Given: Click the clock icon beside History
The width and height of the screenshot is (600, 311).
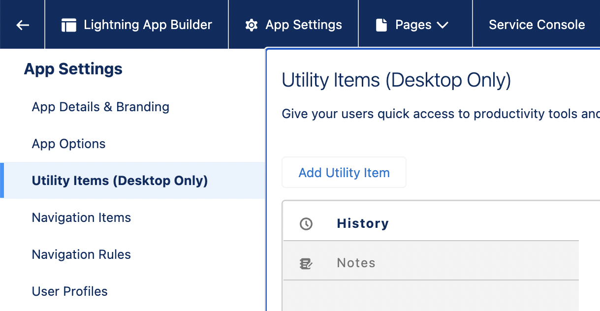Looking at the screenshot, I should coord(306,224).
